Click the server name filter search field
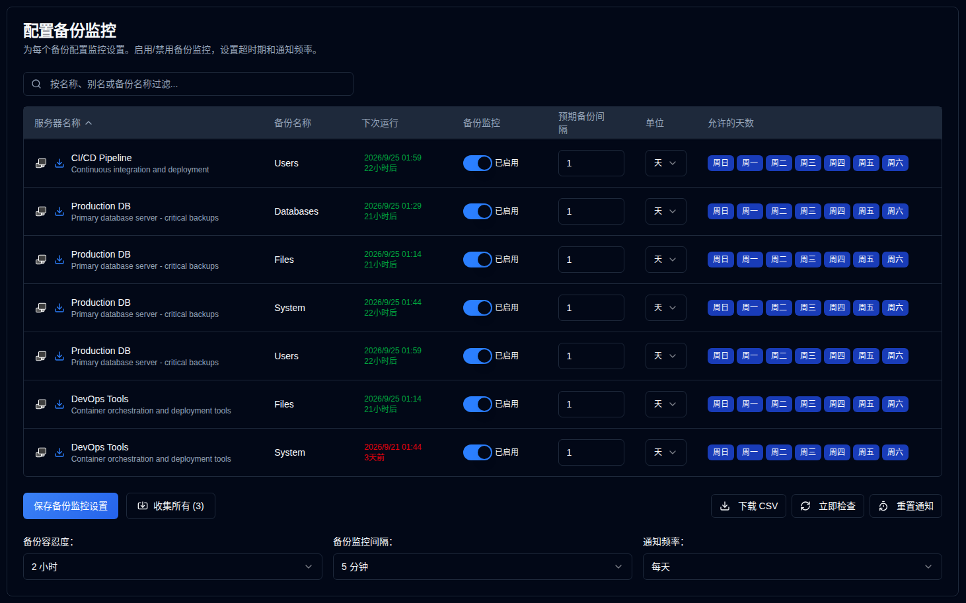The width and height of the screenshot is (966, 603). click(x=188, y=84)
